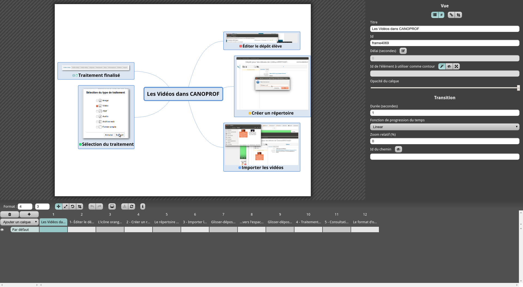Select frame '5 - Consultati...'

337,222
